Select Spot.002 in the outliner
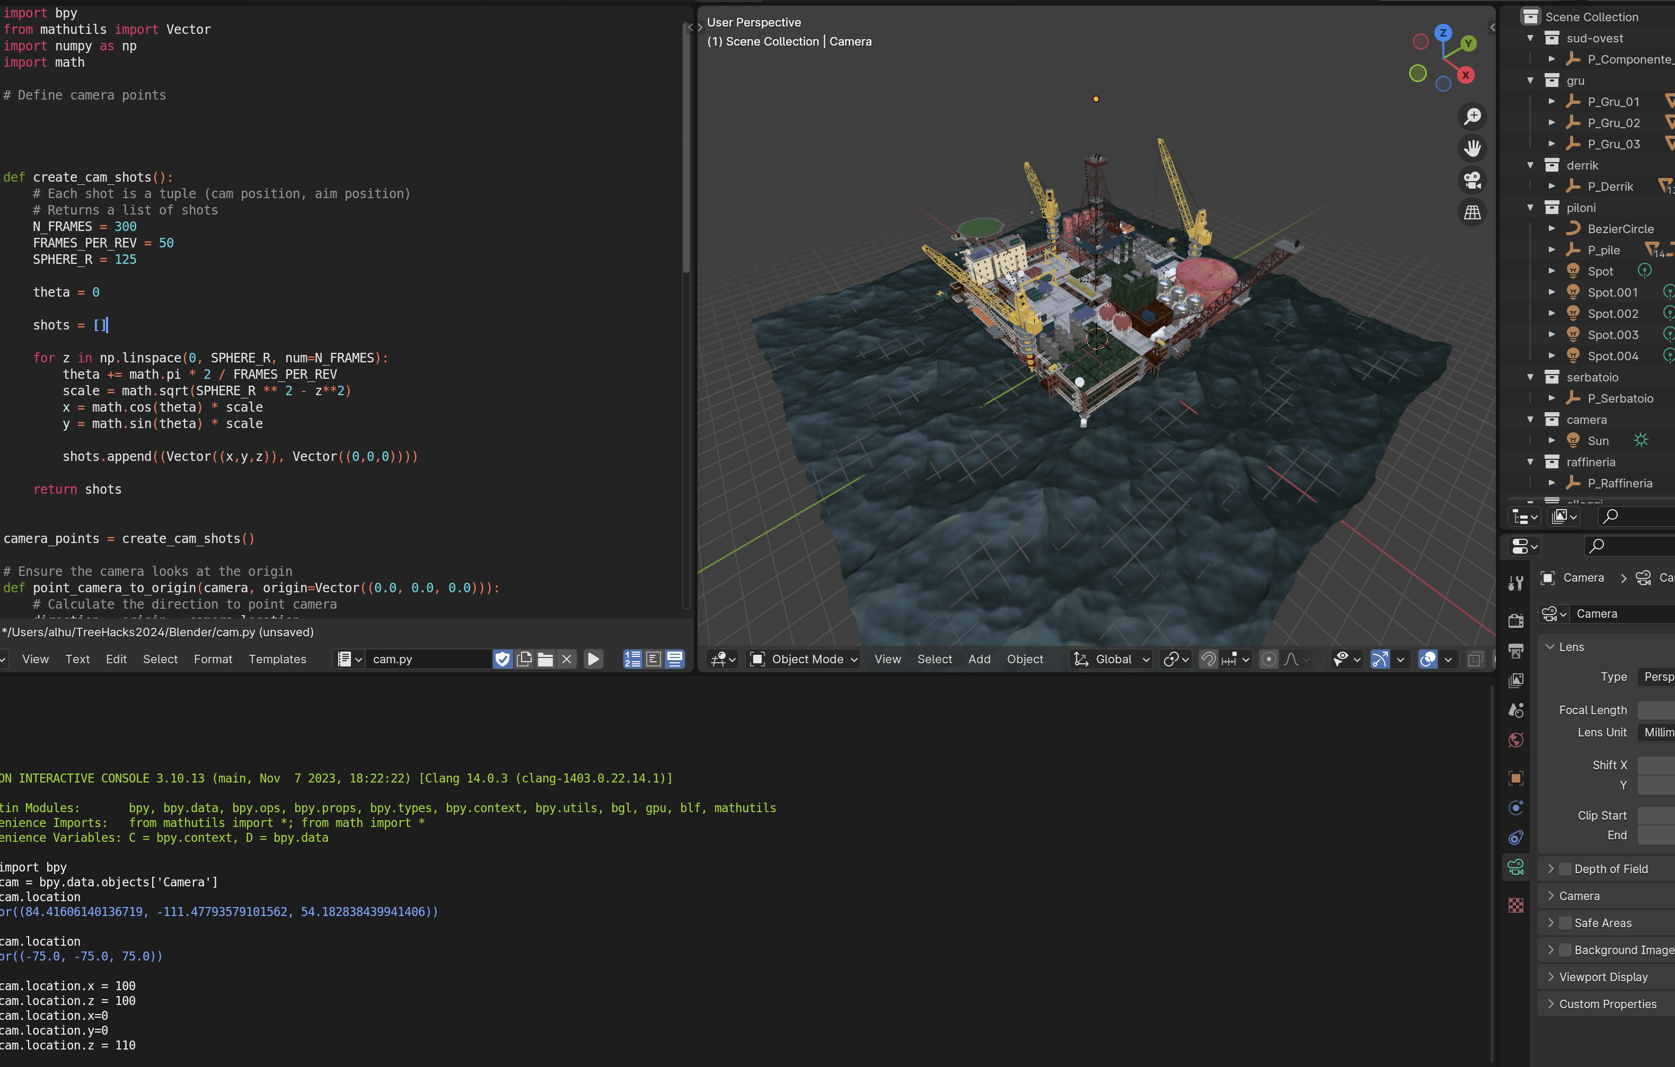This screenshot has width=1675, height=1067. (1612, 314)
